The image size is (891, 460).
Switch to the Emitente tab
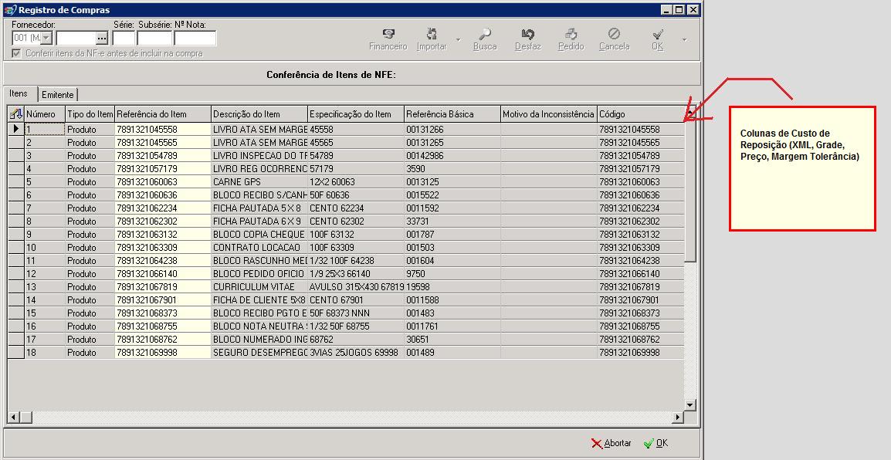pos(57,95)
